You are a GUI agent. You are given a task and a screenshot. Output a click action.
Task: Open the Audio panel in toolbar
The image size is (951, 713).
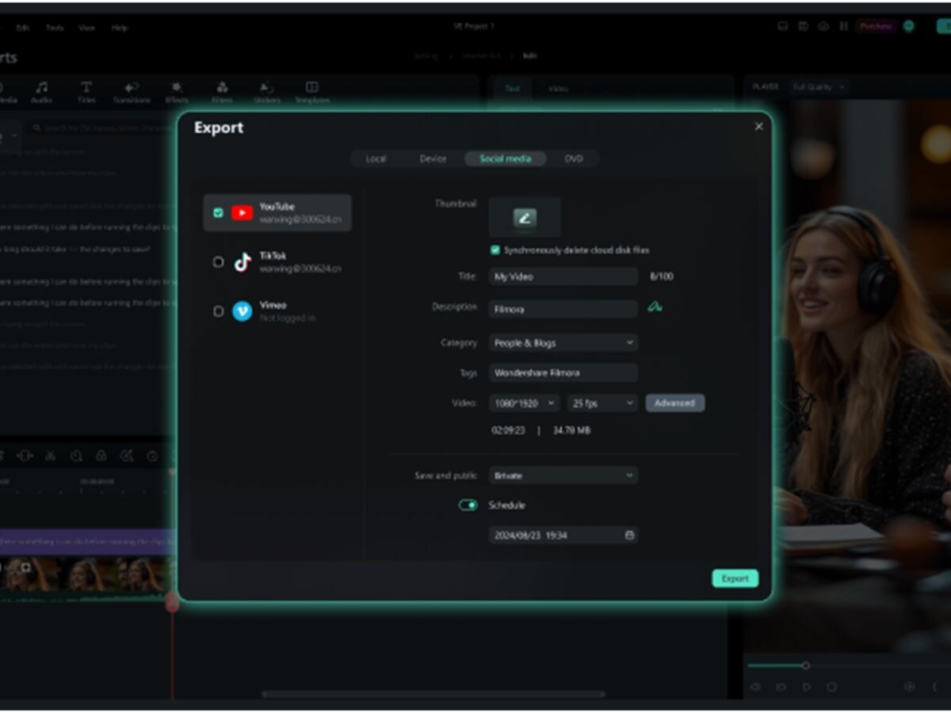(41, 92)
